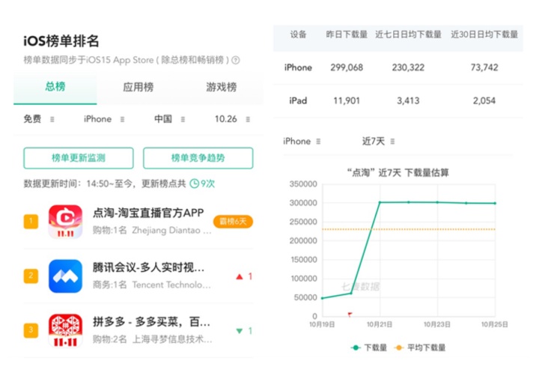Open the iPhone device filter in rankings
Viewport: 539px width, 385px height.
click(x=104, y=119)
